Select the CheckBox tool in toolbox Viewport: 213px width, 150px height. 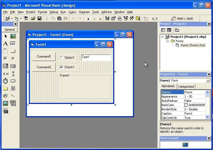5,58
